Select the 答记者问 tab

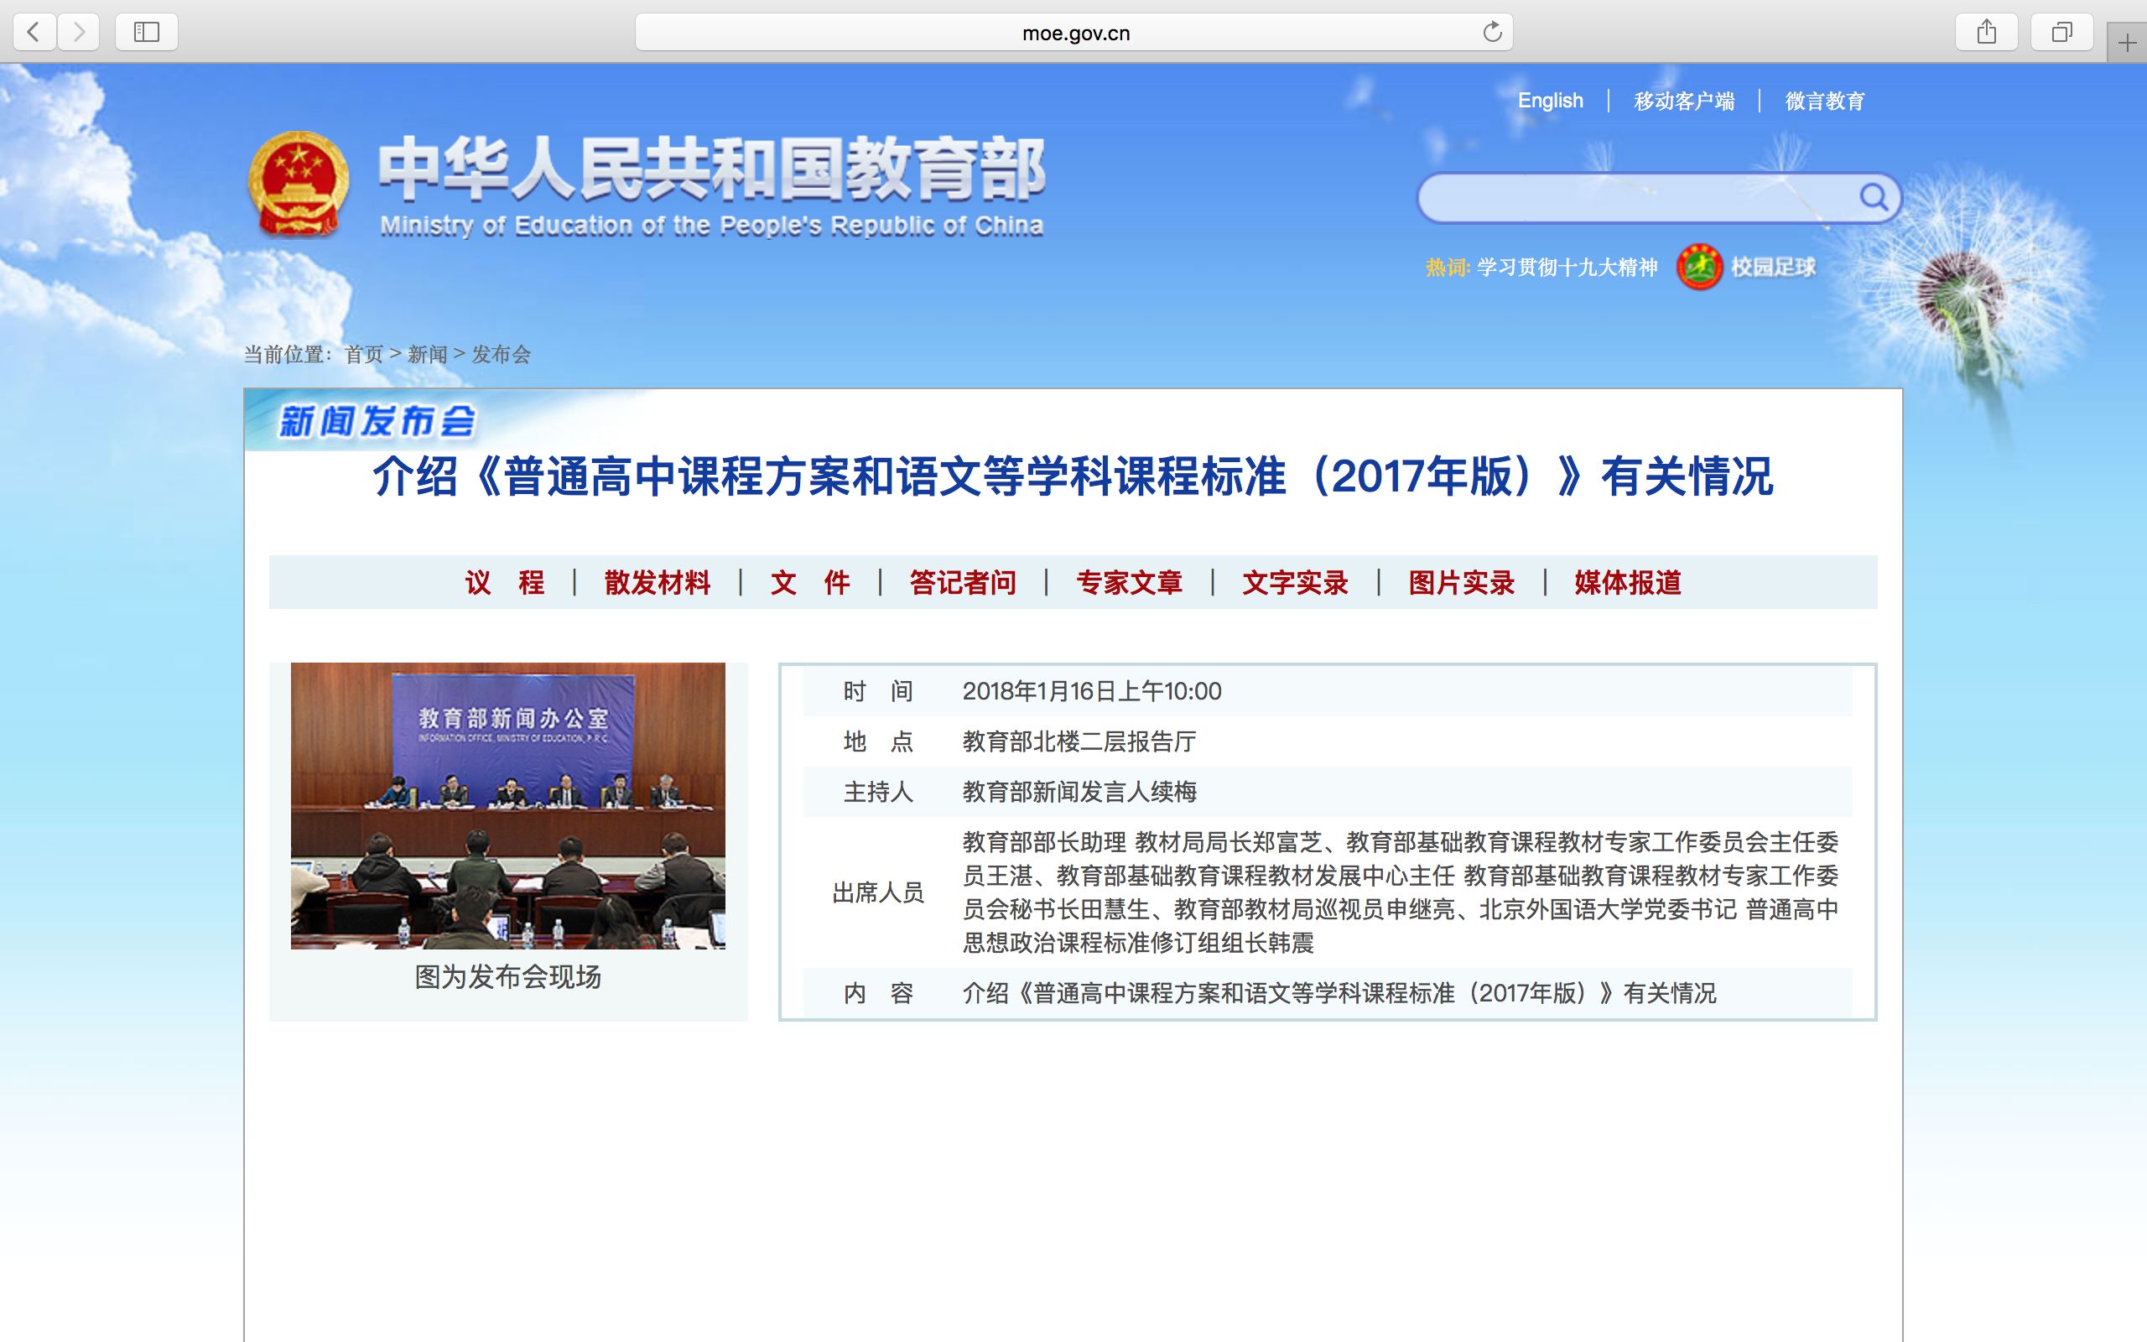(962, 583)
